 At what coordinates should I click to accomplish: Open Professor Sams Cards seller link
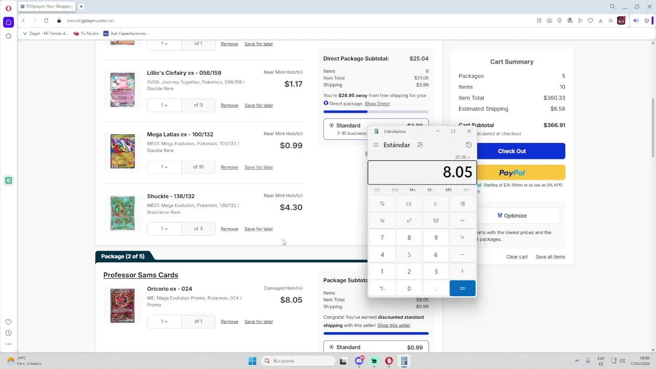(140, 275)
